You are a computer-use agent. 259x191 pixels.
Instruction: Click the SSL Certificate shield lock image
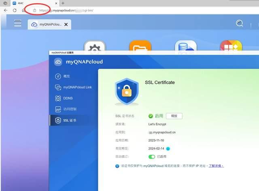click(127, 91)
